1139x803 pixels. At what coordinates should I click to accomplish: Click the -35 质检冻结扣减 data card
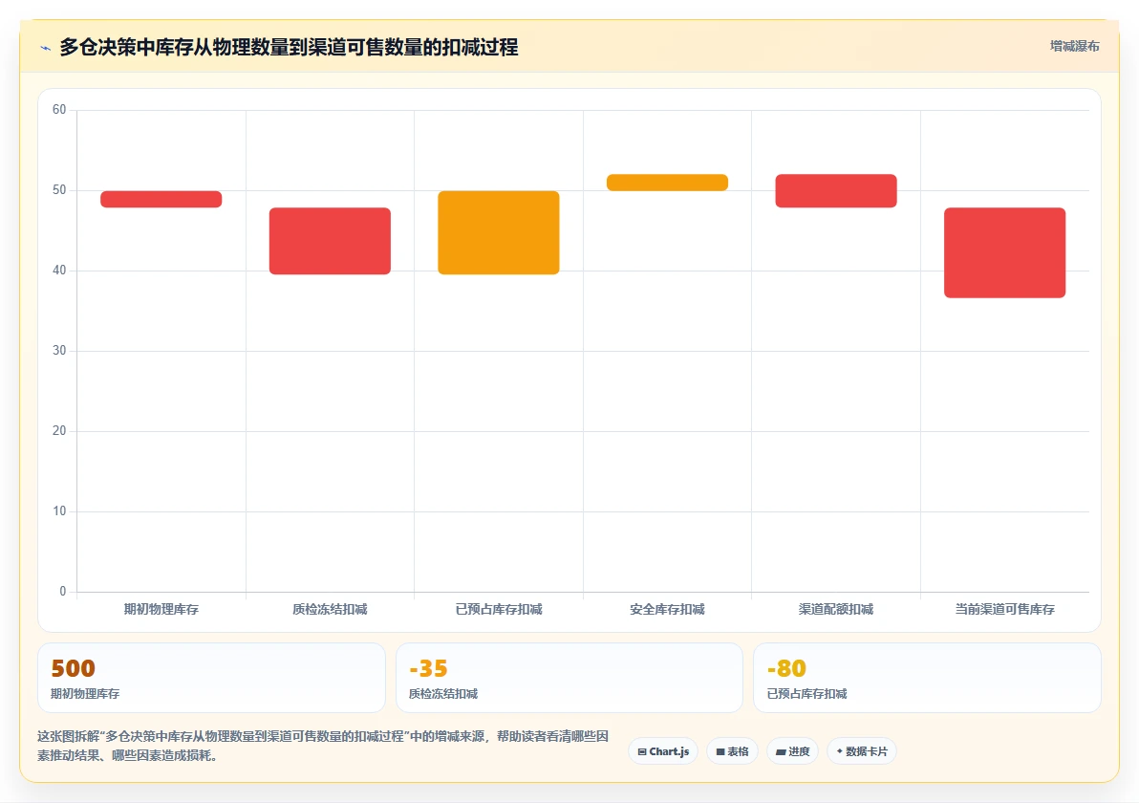(x=569, y=677)
